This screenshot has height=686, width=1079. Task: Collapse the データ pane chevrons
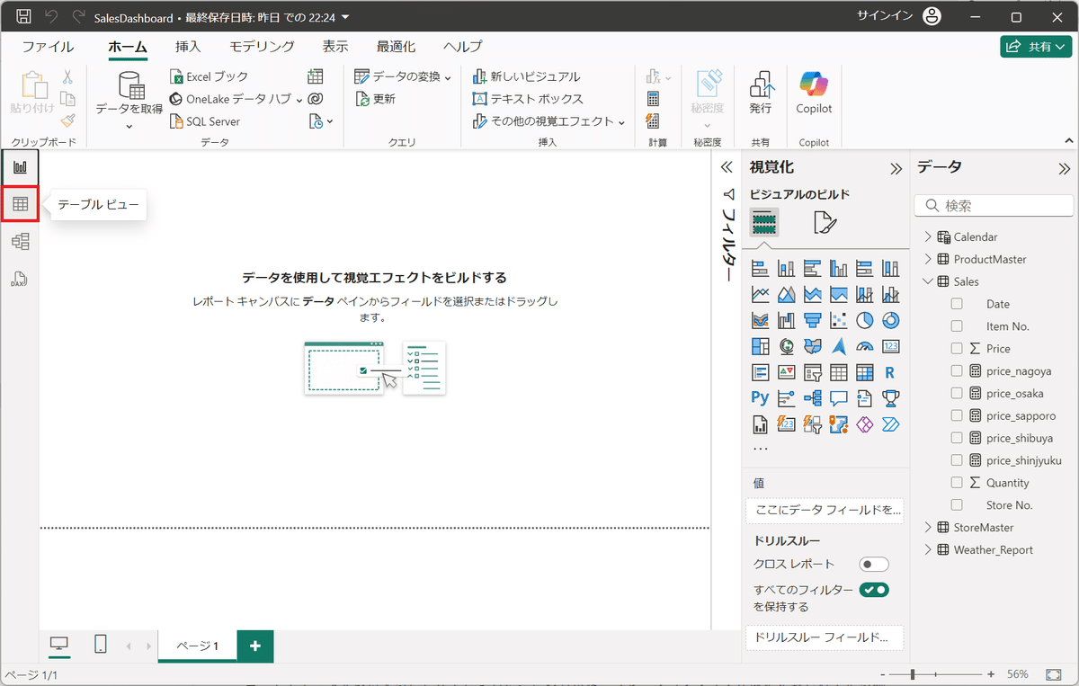click(1065, 168)
